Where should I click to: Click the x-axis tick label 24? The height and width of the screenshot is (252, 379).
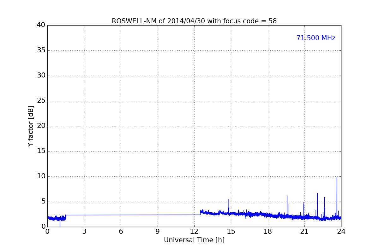point(341,232)
